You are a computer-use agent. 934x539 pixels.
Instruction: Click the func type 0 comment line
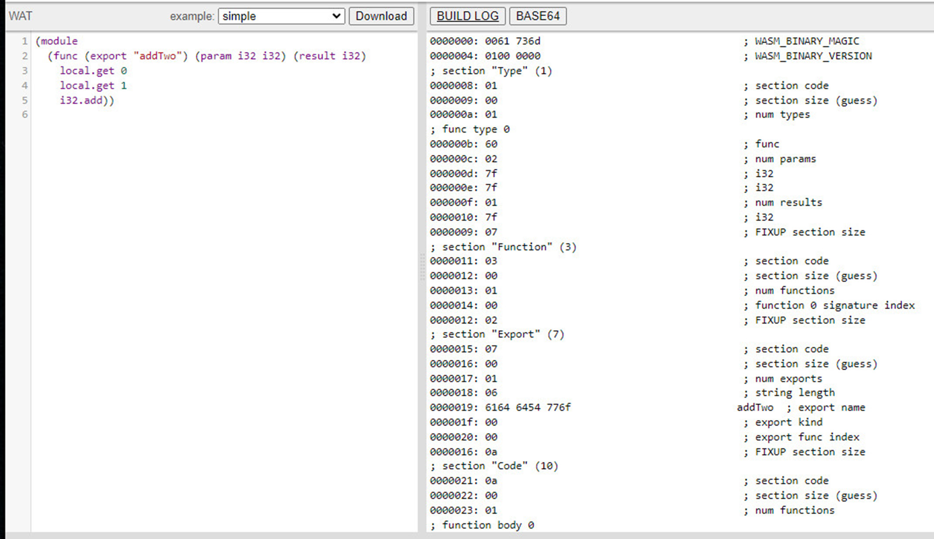[470, 130]
